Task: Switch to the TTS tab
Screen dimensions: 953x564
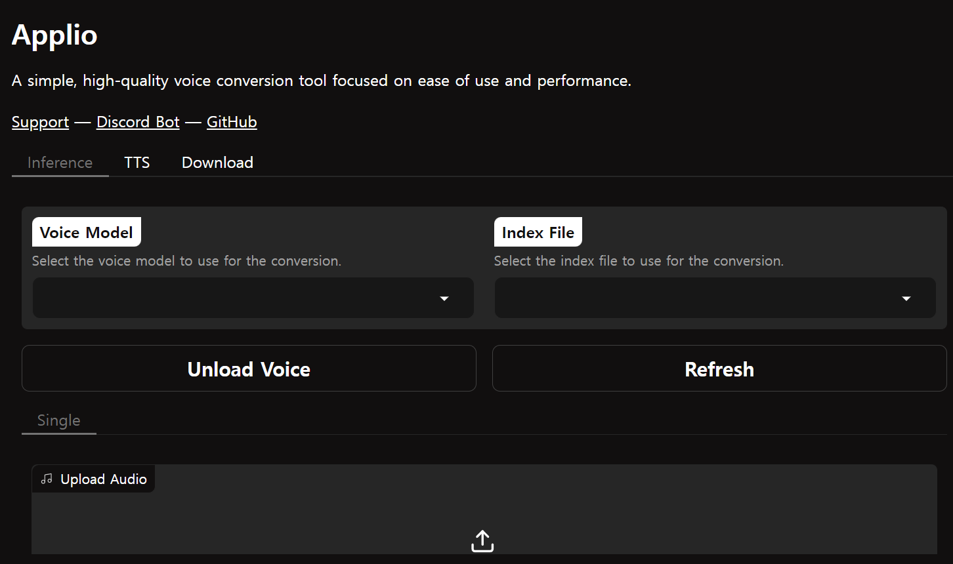Action: pyautogui.click(x=137, y=163)
